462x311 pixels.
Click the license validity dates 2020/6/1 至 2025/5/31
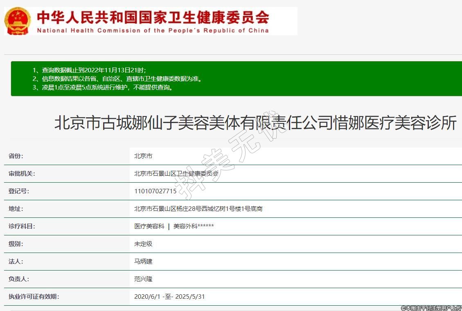coord(169,297)
